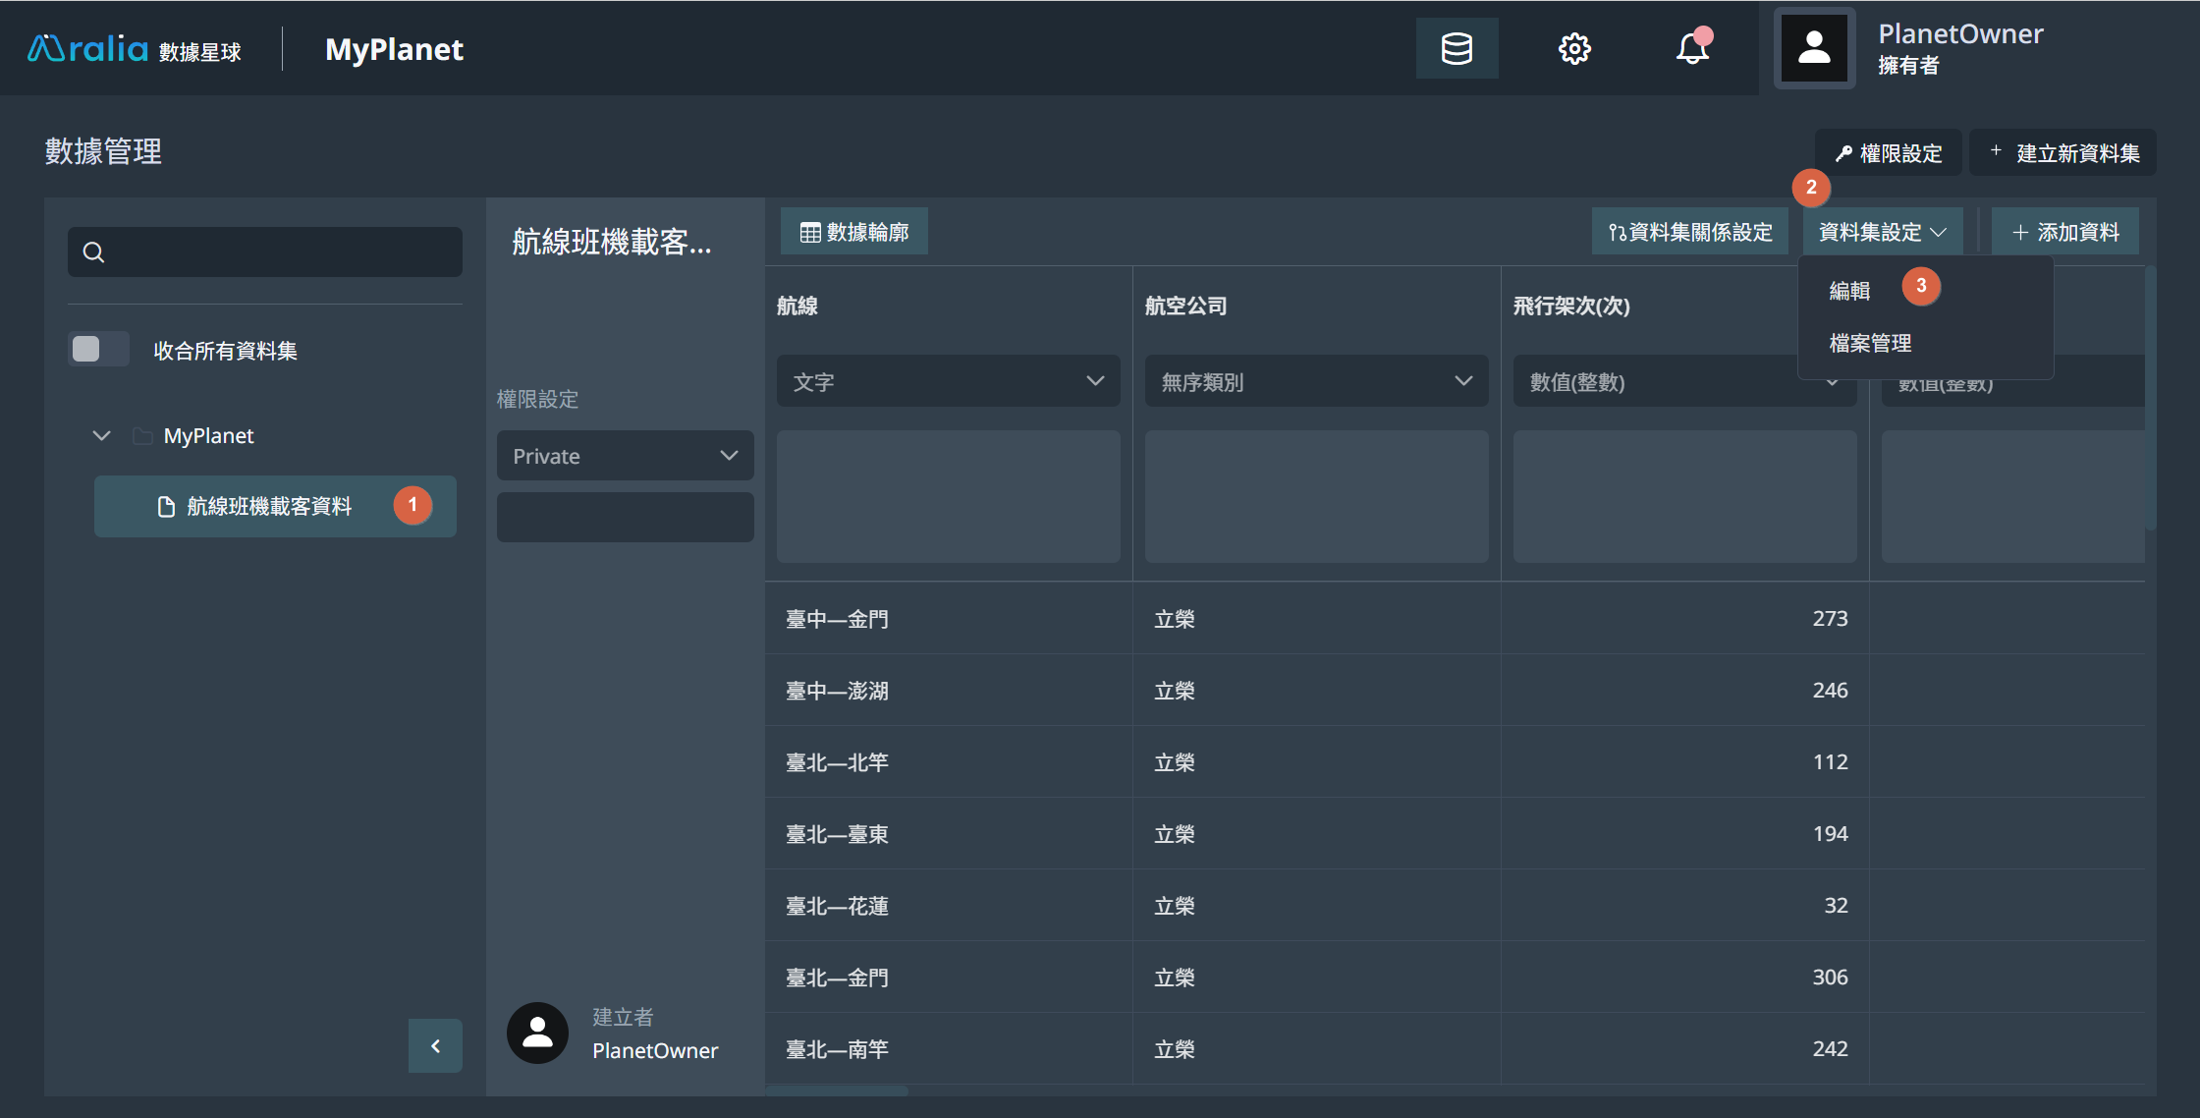Viewport: 2200px width, 1118px height.
Task: Click the 臺北—北竿 row cell
Action: click(x=949, y=762)
